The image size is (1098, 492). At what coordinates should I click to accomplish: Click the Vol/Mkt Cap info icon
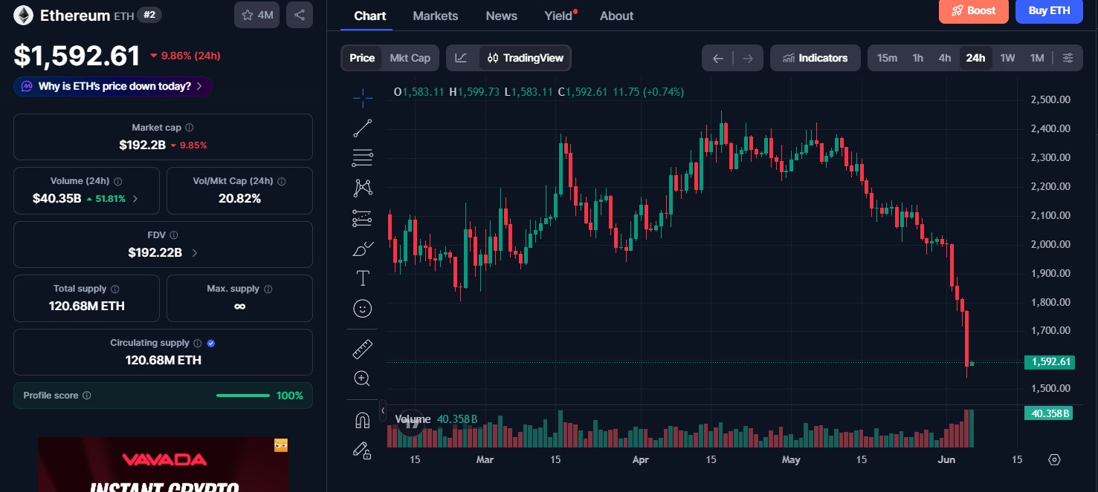[282, 181]
